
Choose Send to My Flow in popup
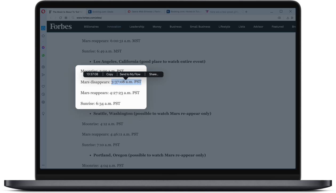130,74
